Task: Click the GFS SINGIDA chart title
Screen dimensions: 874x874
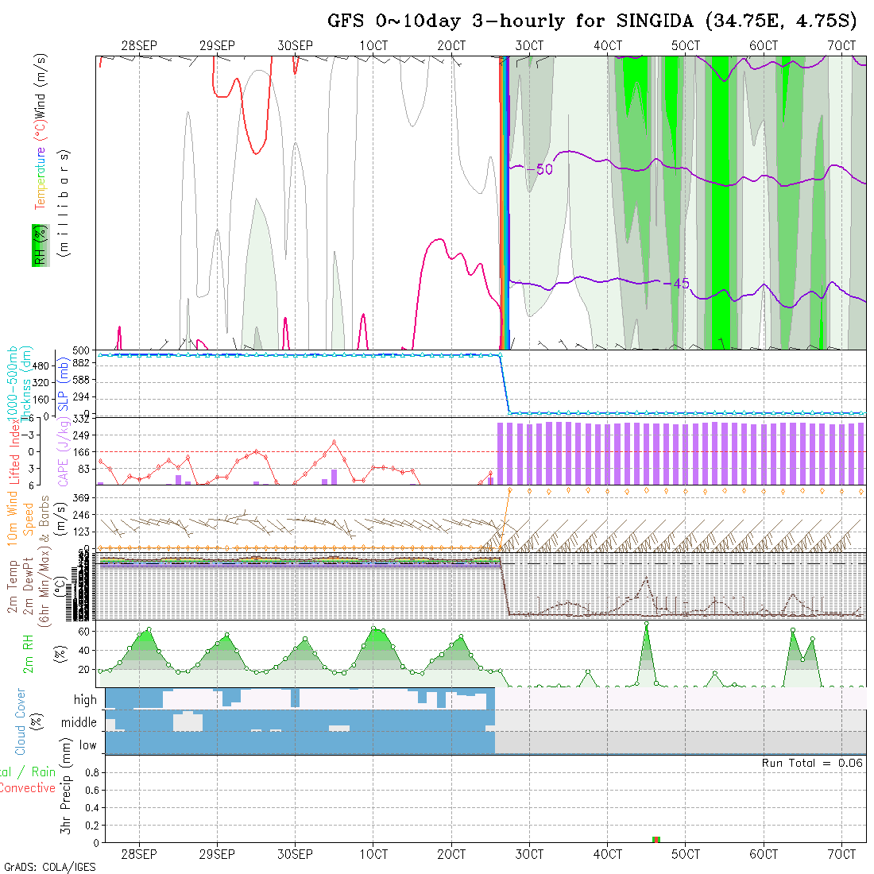Action: pos(592,21)
